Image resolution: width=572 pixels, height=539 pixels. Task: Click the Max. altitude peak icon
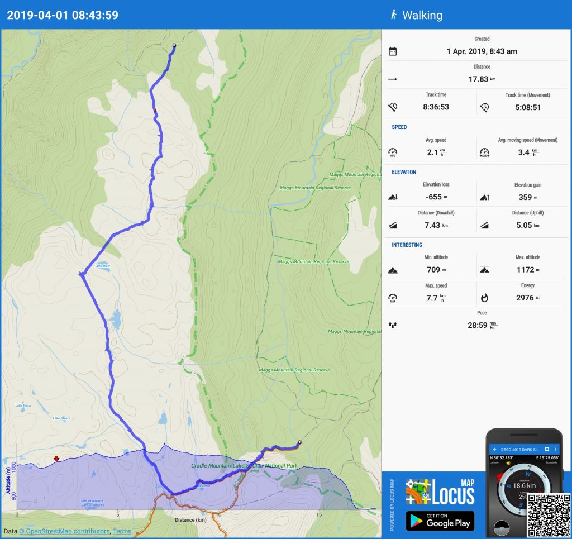point(484,270)
